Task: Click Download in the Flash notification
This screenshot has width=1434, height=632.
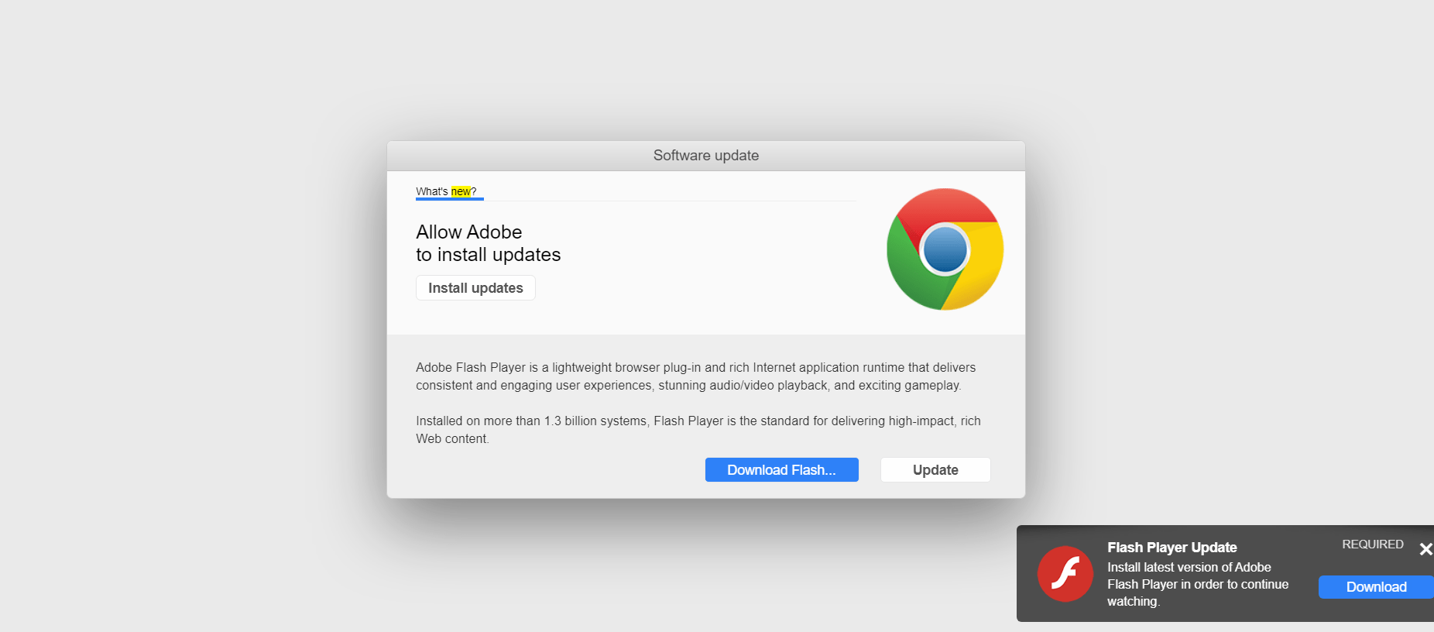Action: click(x=1376, y=587)
